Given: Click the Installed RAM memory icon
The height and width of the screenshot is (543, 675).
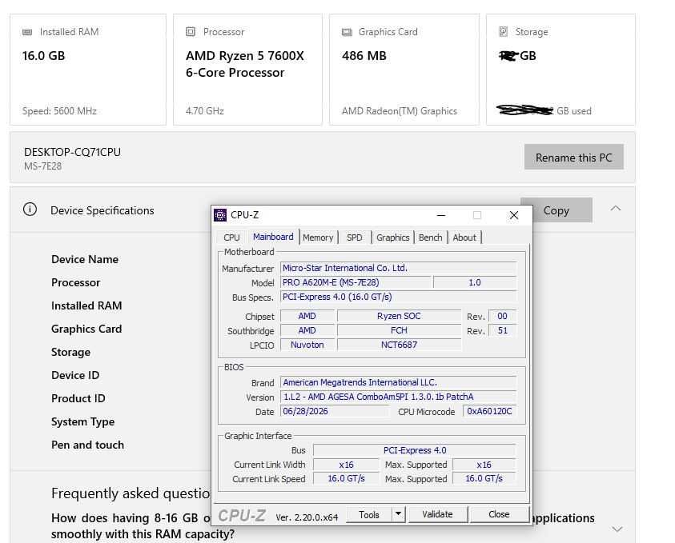Looking at the screenshot, I should coord(27,32).
